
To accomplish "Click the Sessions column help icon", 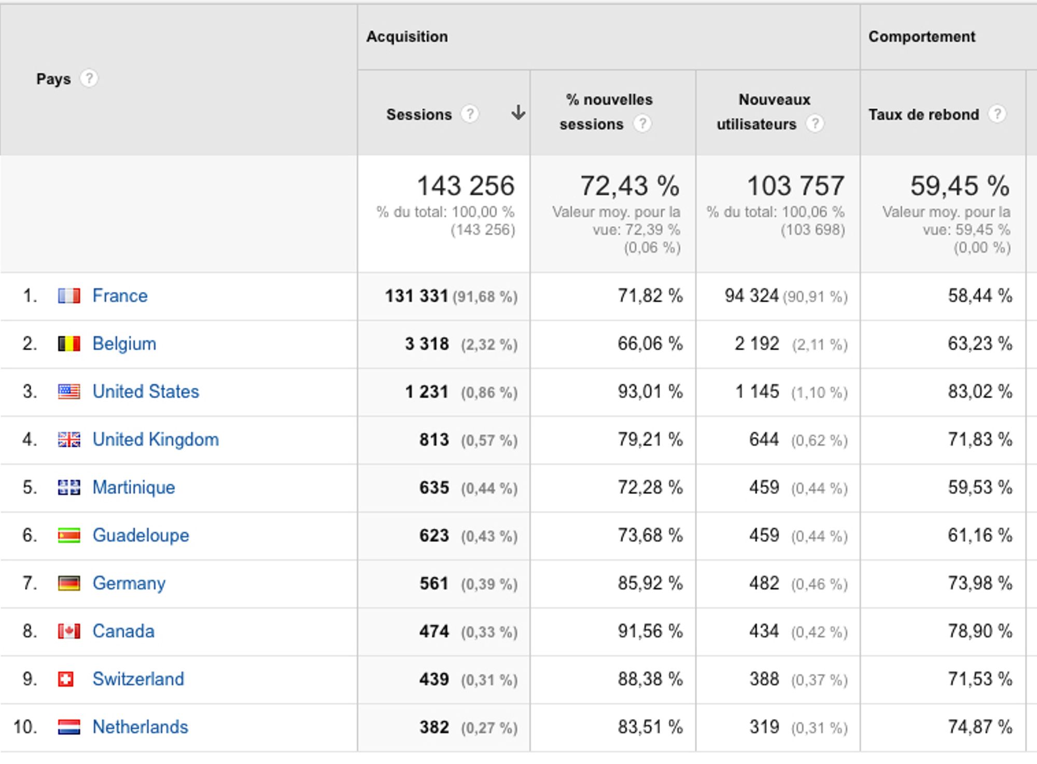I will (470, 114).
